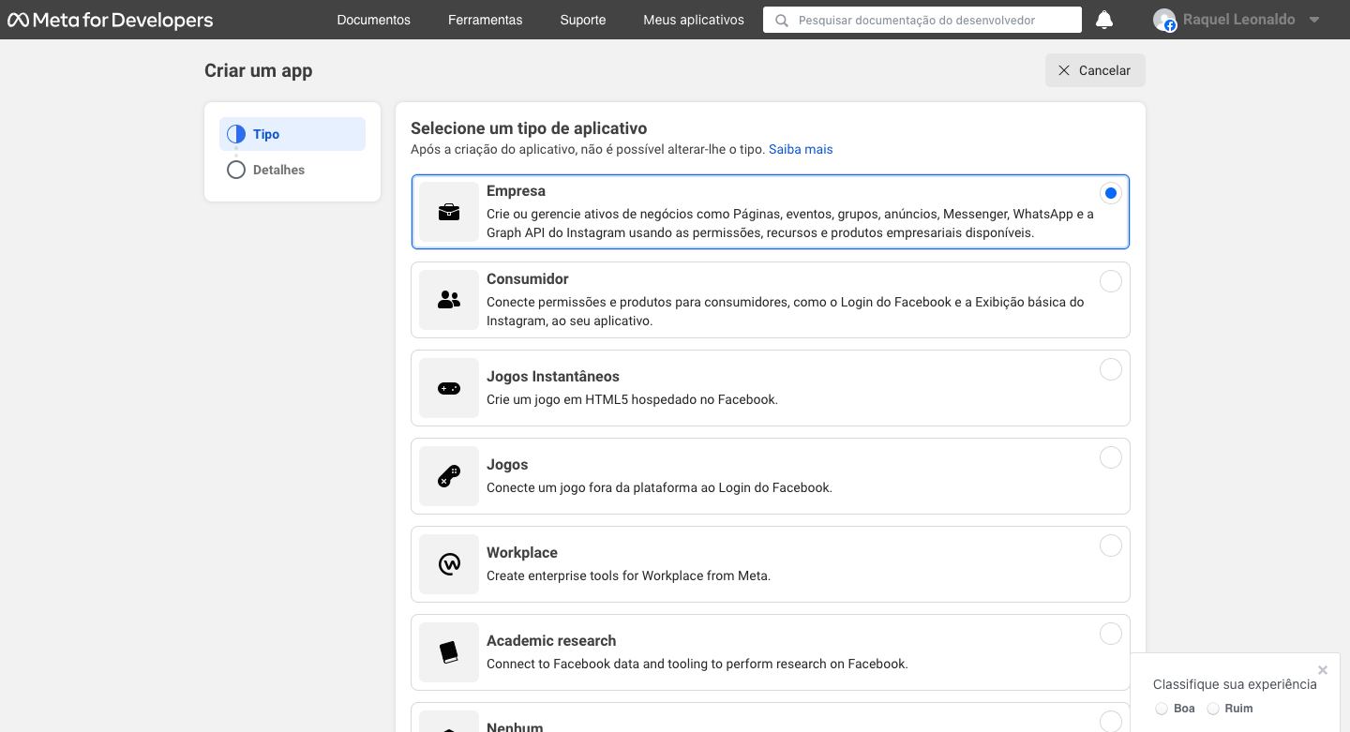The width and height of the screenshot is (1350, 732).
Task: Choose the Ruim rating option
Action: tap(1213, 709)
